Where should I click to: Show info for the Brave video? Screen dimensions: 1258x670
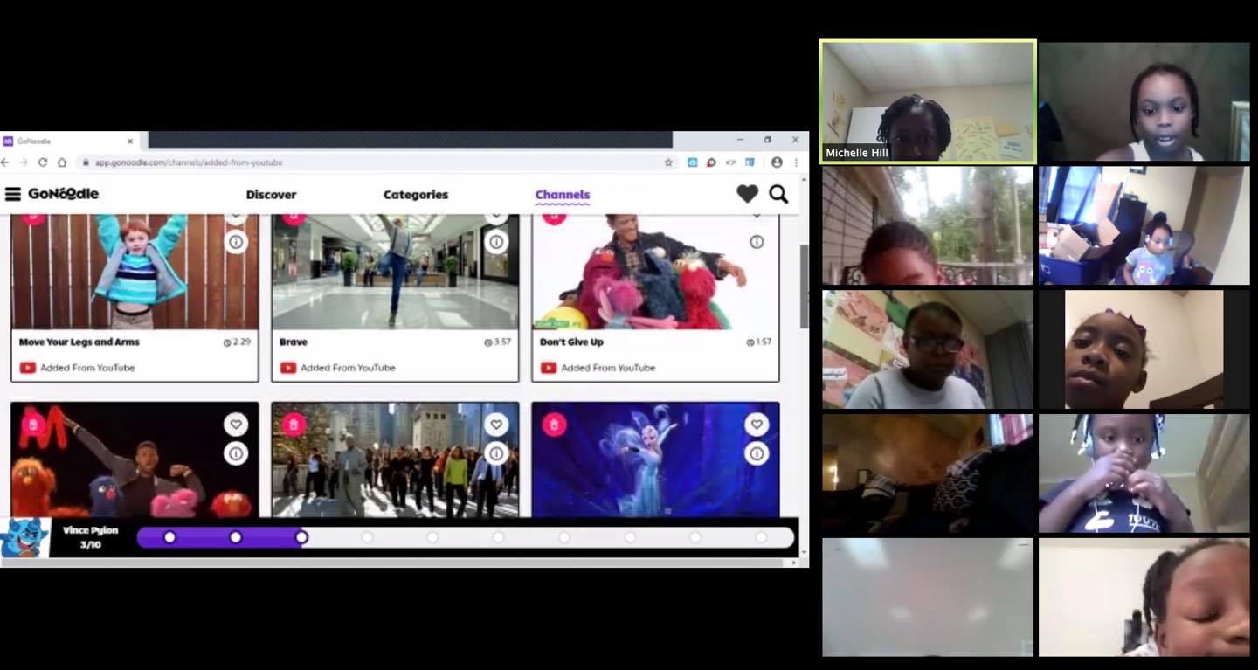(496, 242)
